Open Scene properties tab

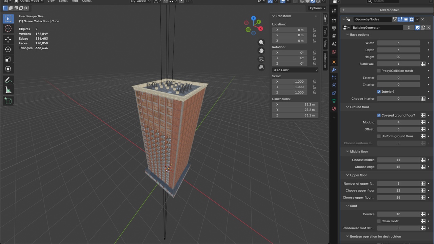[x=334, y=44]
